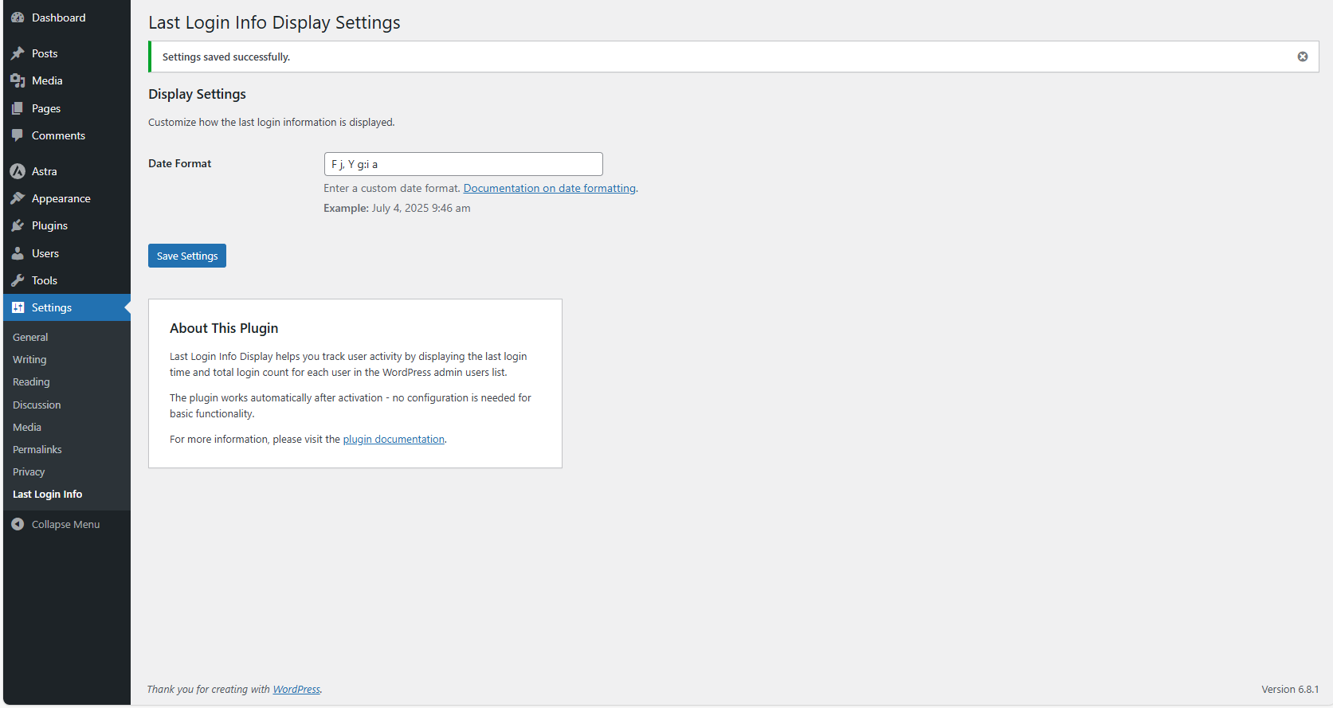Click the Pages icon
1333x708 pixels.
pos(18,108)
